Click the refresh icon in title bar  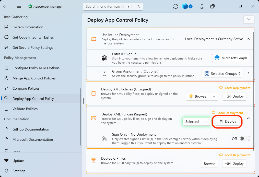[x=175, y=6]
